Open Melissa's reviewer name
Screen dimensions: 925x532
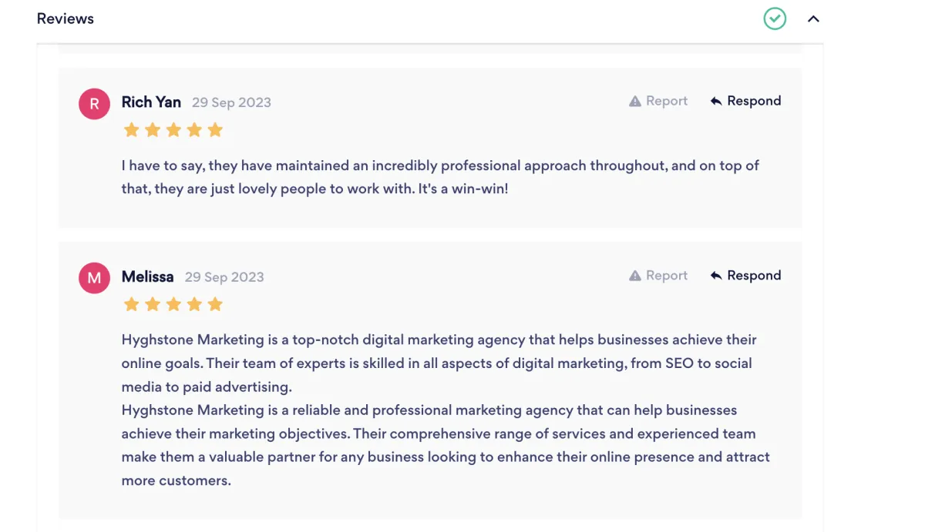click(x=147, y=276)
